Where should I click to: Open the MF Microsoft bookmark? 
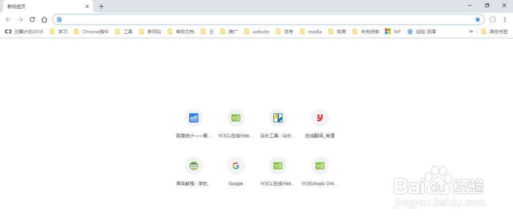point(392,32)
